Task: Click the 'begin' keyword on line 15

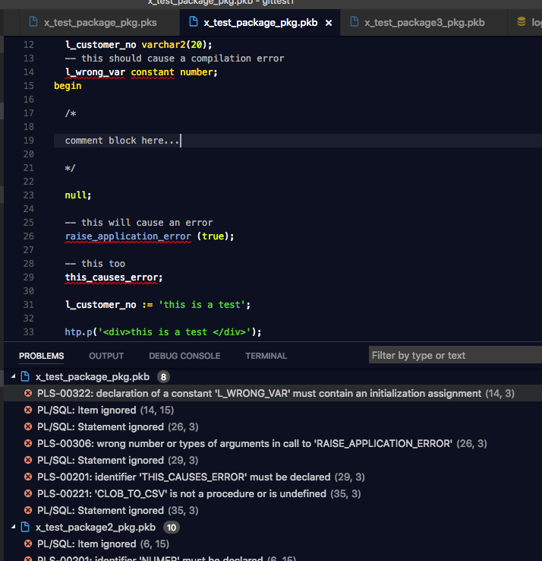Action: point(68,86)
